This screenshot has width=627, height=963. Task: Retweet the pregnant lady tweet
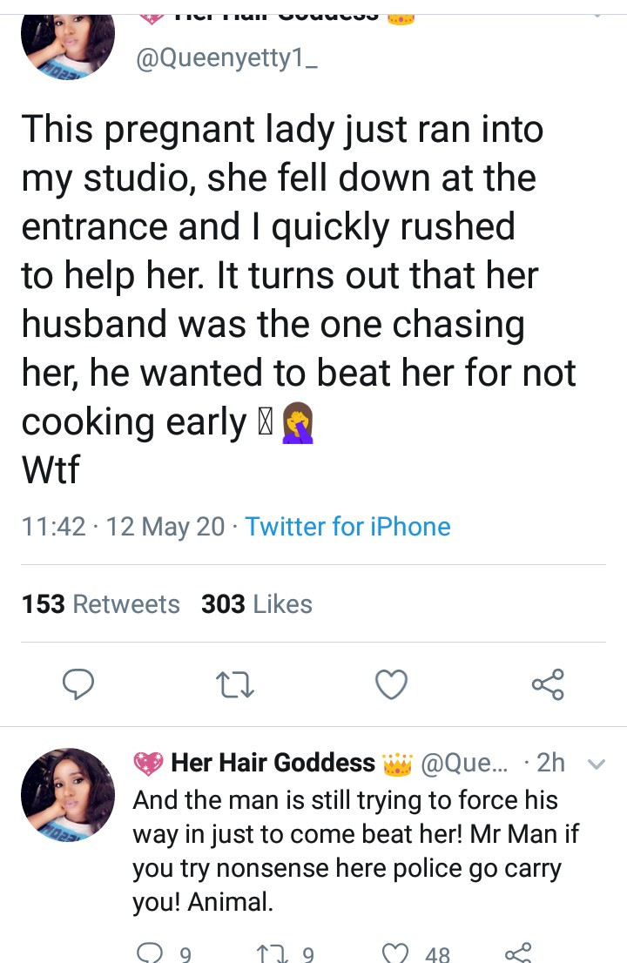234,685
